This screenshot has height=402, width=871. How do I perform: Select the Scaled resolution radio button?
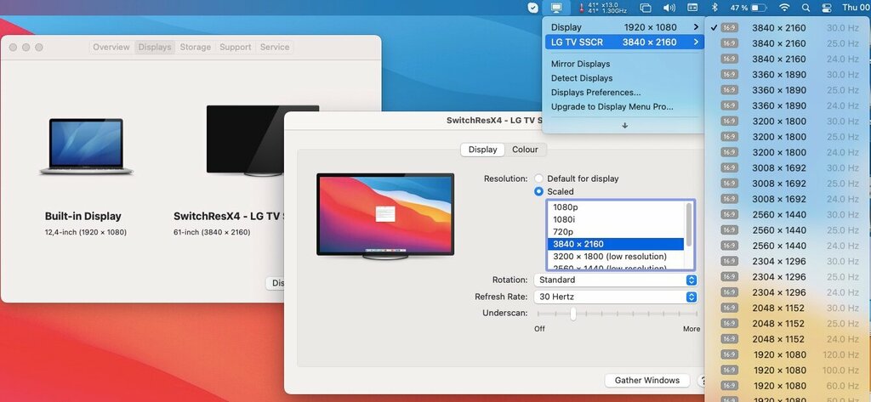pyautogui.click(x=538, y=191)
